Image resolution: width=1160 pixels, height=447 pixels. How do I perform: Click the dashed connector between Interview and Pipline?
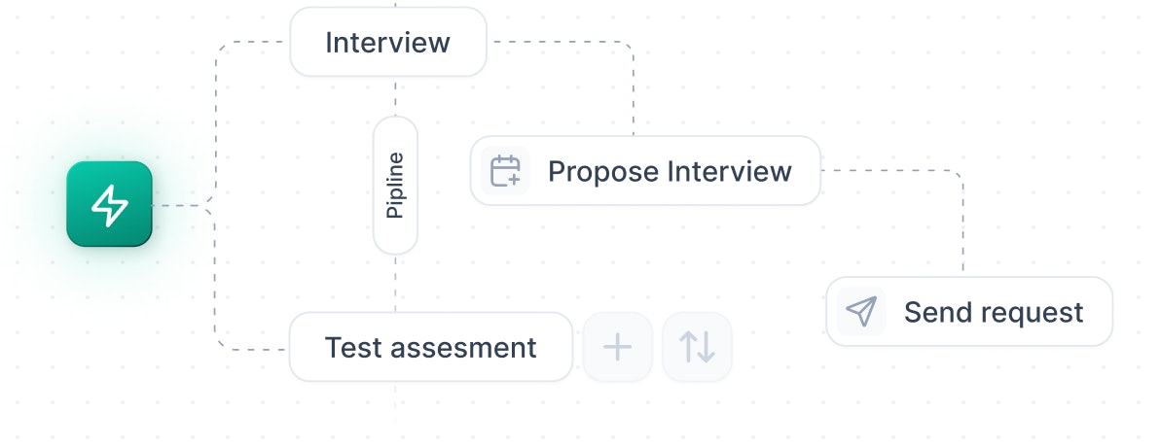[x=396, y=96]
